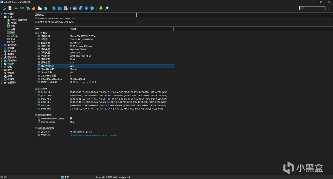Open the gear preferences icon in toolbar

pyautogui.click(x=40, y=8)
